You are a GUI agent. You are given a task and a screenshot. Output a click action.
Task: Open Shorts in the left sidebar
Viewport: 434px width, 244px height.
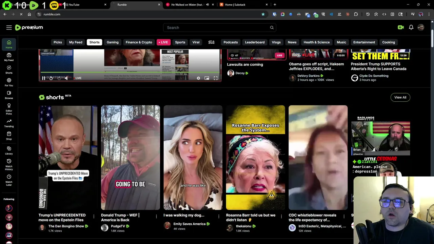point(9,69)
